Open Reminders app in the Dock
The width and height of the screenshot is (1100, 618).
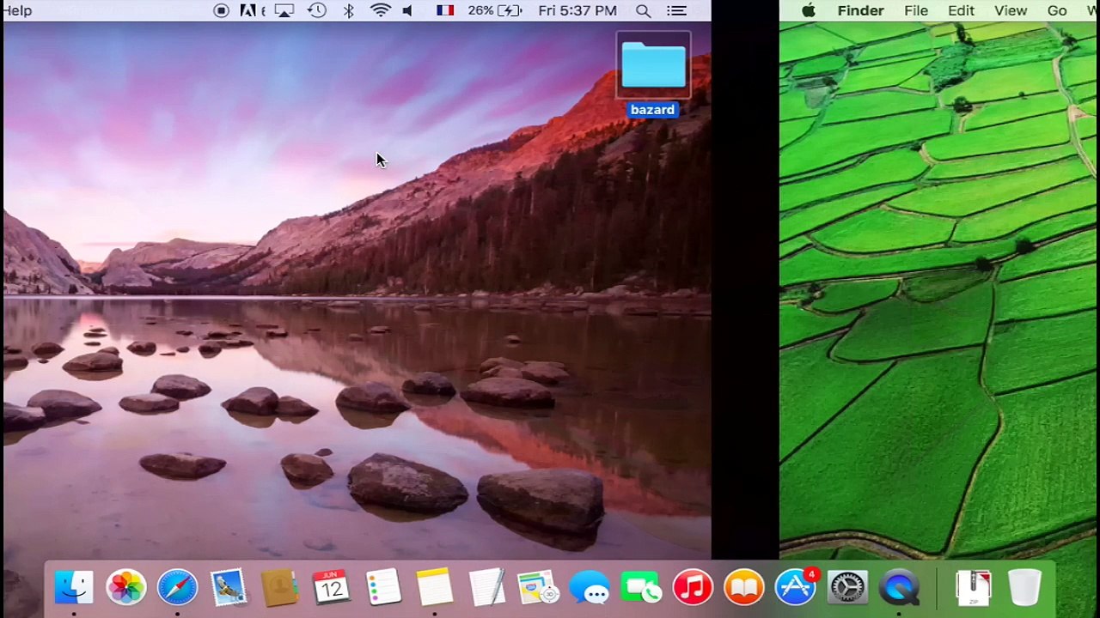tap(383, 588)
